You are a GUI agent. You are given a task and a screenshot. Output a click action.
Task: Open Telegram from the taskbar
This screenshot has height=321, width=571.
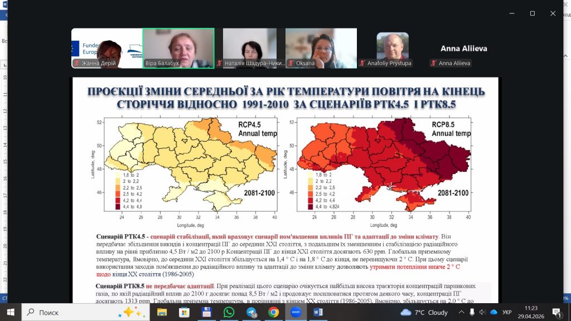(251, 312)
